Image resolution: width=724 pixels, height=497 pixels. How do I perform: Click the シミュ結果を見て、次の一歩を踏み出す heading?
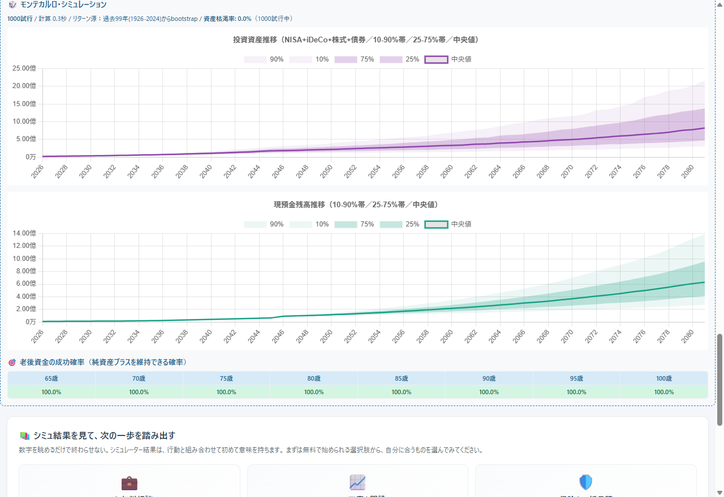[x=104, y=435]
